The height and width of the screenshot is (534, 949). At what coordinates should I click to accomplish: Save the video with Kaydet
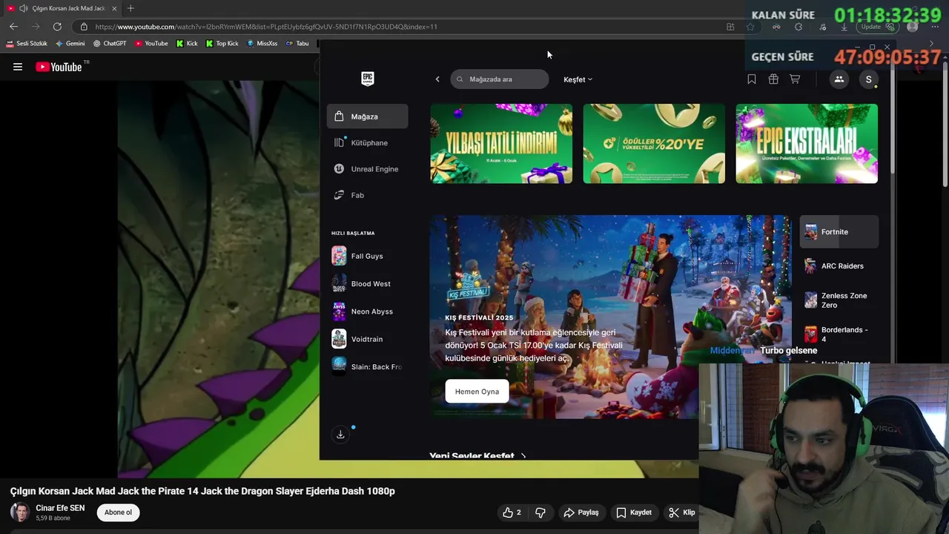click(634, 512)
